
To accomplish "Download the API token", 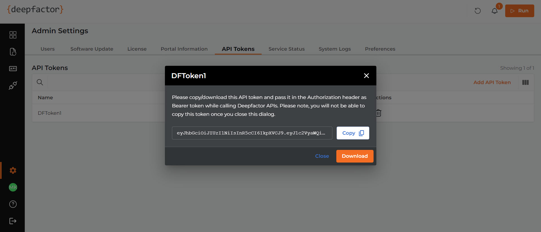I will tap(355, 156).
